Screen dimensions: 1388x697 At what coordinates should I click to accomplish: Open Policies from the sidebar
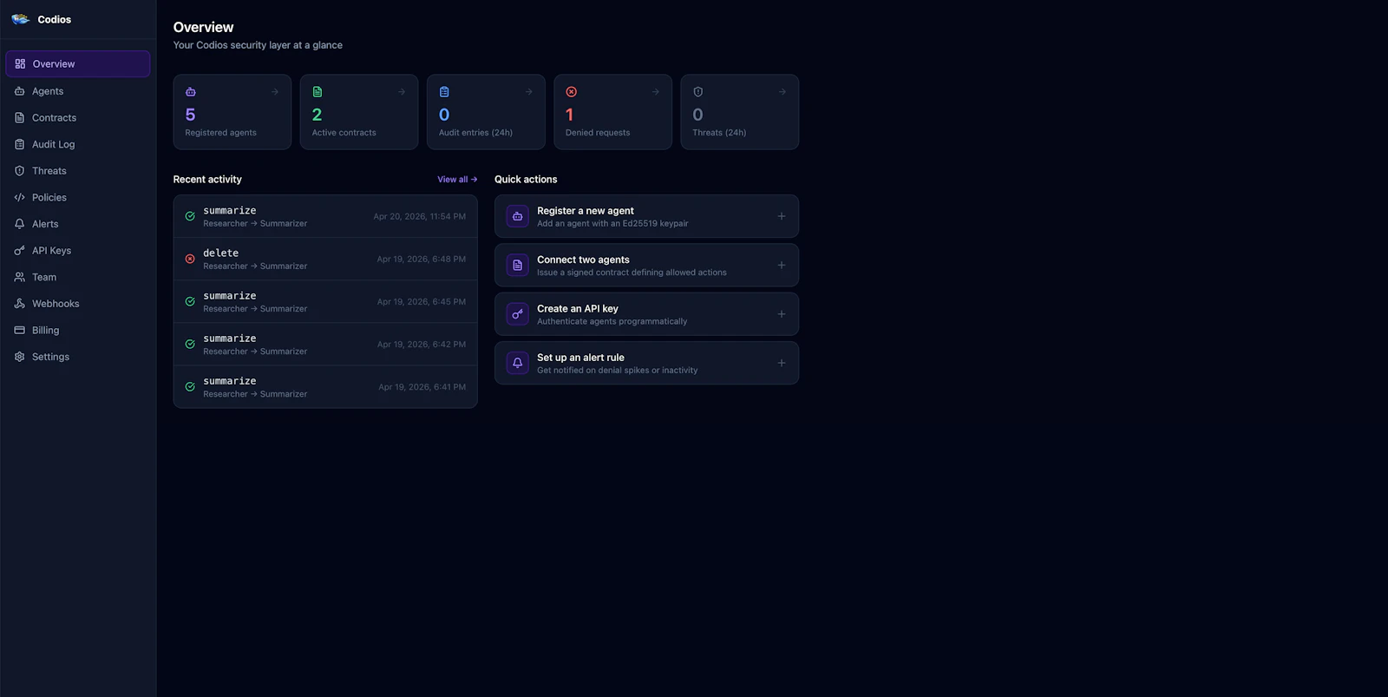pyautogui.click(x=78, y=198)
